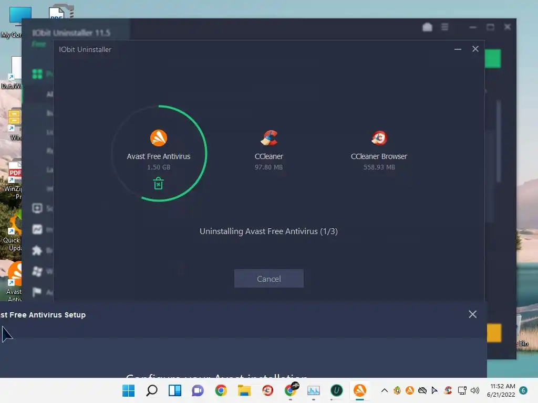Switch to IObit Uninstaller taskbar icon
This screenshot has width=538, height=403.
tap(337, 390)
